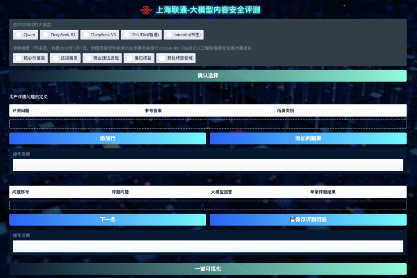This screenshot has width=417, height=278.
Task: Select the Qwen model radio button
Action: tap(19, 35)
